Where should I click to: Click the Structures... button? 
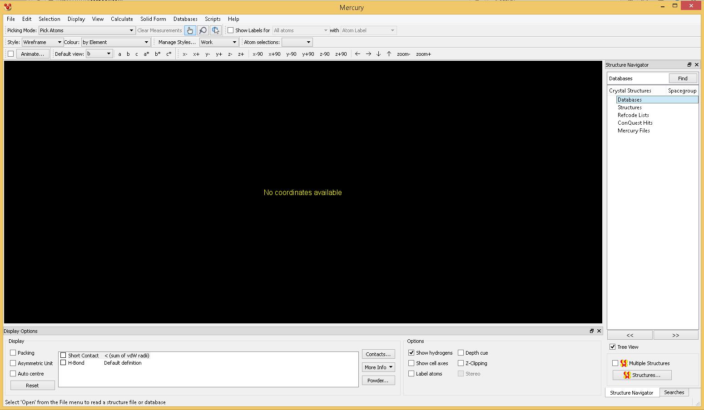(x=642, y=375)
